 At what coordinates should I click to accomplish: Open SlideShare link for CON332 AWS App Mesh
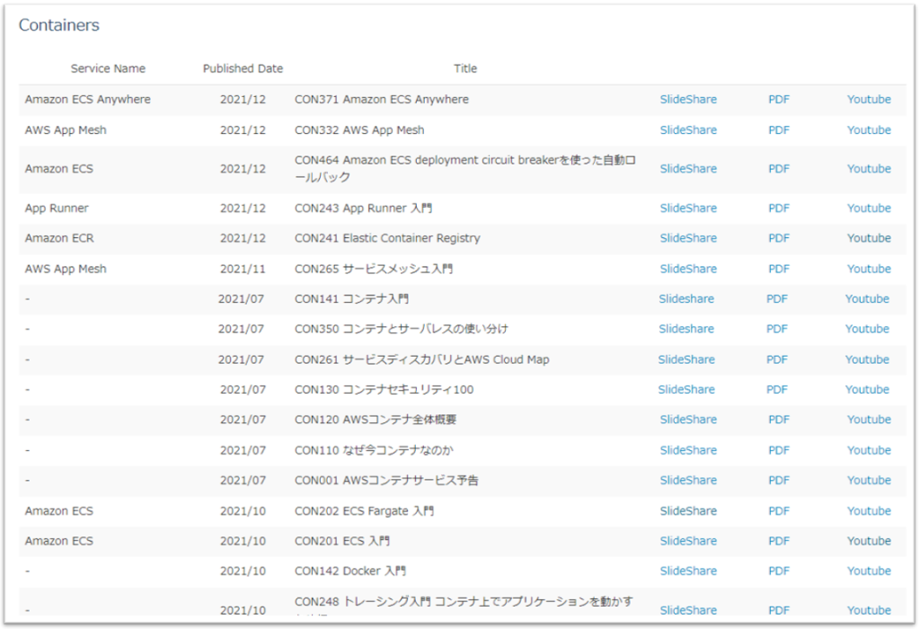688,129
